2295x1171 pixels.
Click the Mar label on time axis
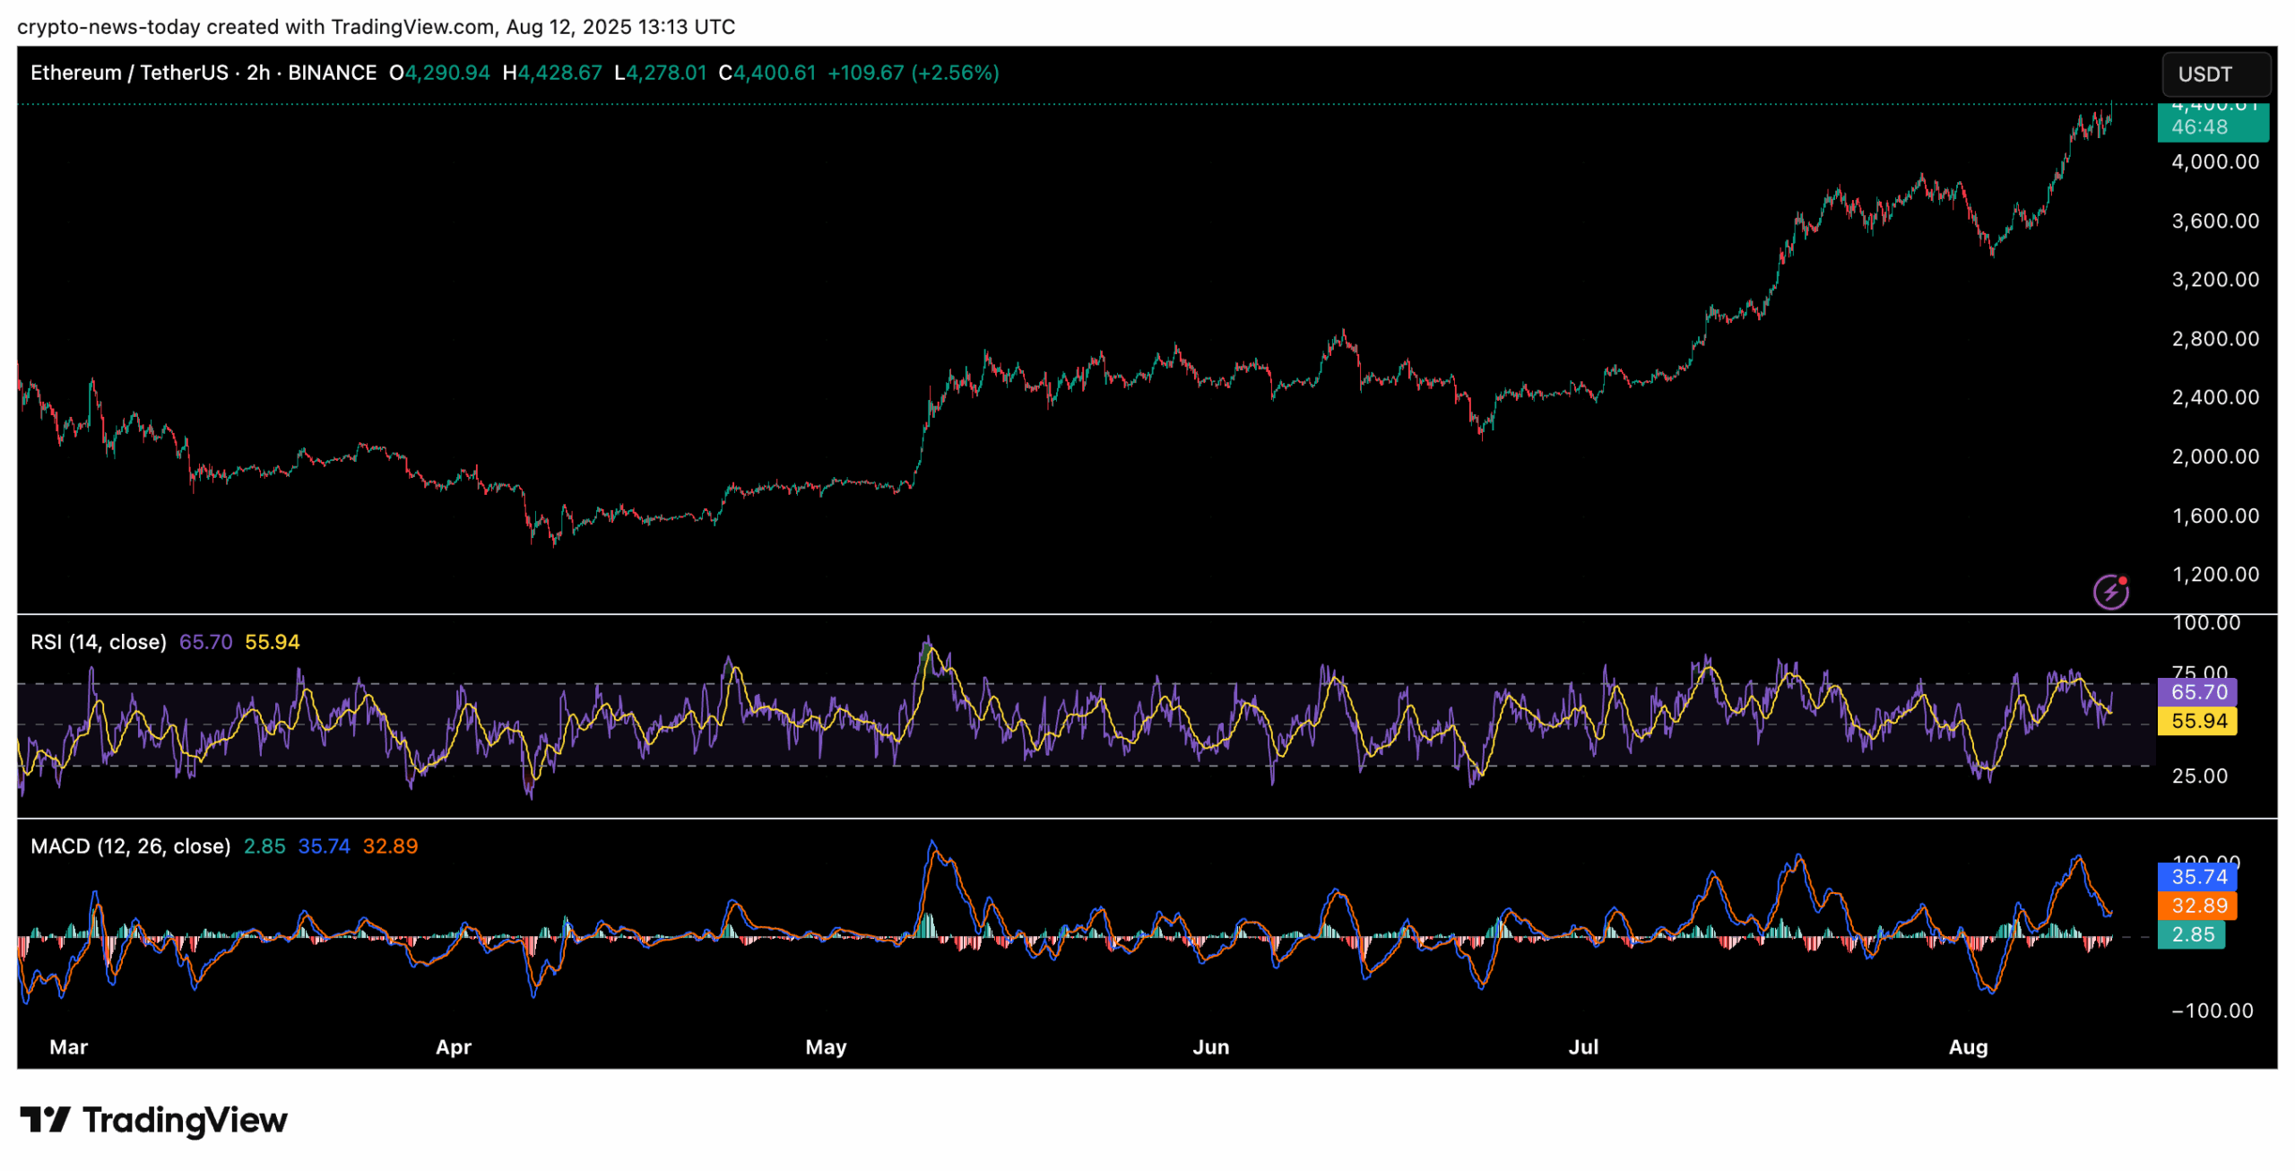click(x=68, y=1046)
